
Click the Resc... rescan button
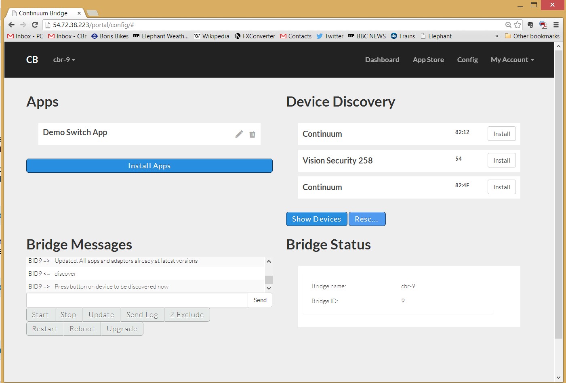coord(367,219)
